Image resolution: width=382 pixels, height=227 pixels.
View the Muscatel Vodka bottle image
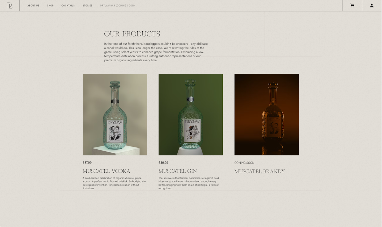coord(115,114)
